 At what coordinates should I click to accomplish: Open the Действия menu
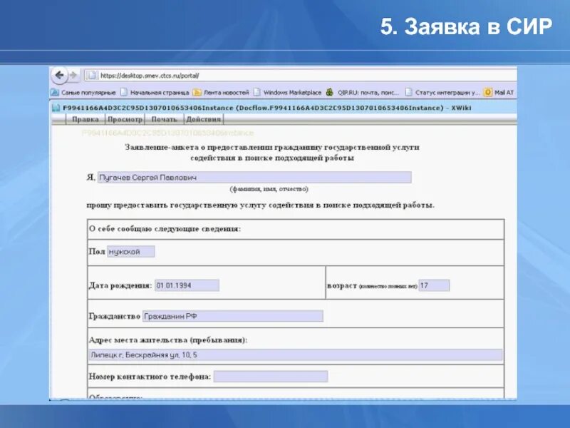(x=204, y=119)
